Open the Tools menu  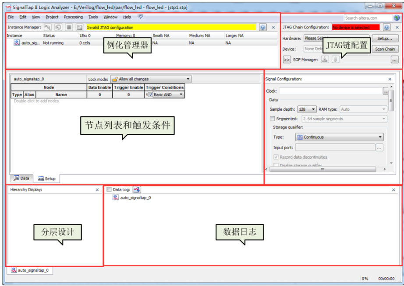tap(93, 17)
